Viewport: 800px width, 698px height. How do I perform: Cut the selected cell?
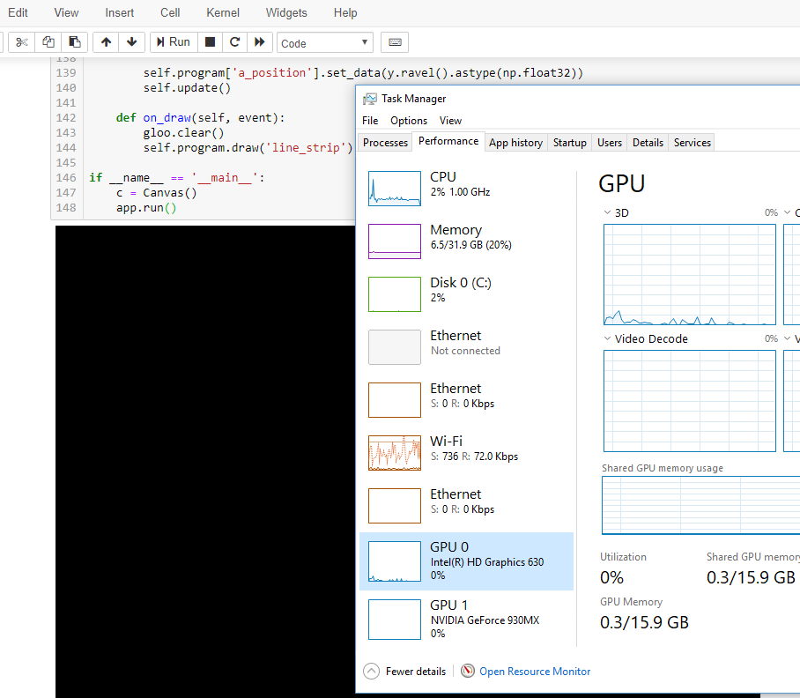[21, 41]
